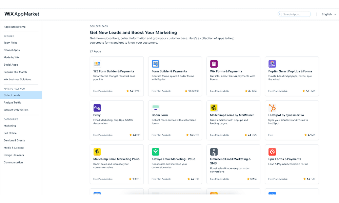Click the Epic Forms red icon
This screenshot has height=203, width=339.
tap(272, 152)
